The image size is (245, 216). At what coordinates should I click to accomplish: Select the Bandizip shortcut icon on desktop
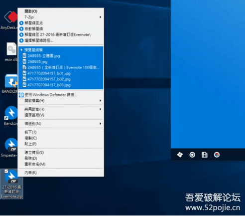pyautogui.click(x=11, y=113)
